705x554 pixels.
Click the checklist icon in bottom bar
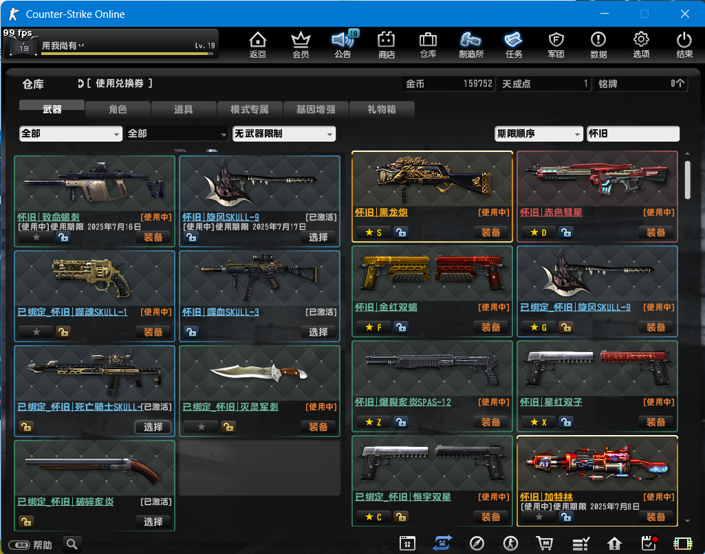click(x=581, y=544)
